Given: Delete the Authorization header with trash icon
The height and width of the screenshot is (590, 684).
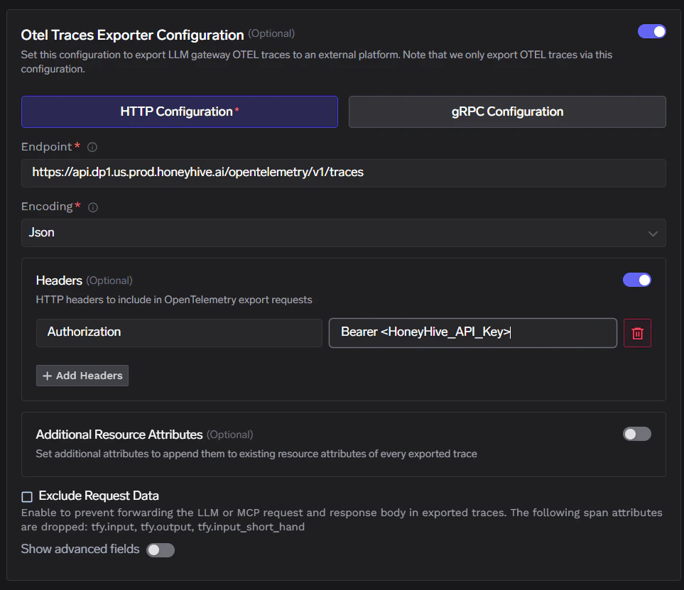Looking at the screenshot, I should tap(637, 333).
